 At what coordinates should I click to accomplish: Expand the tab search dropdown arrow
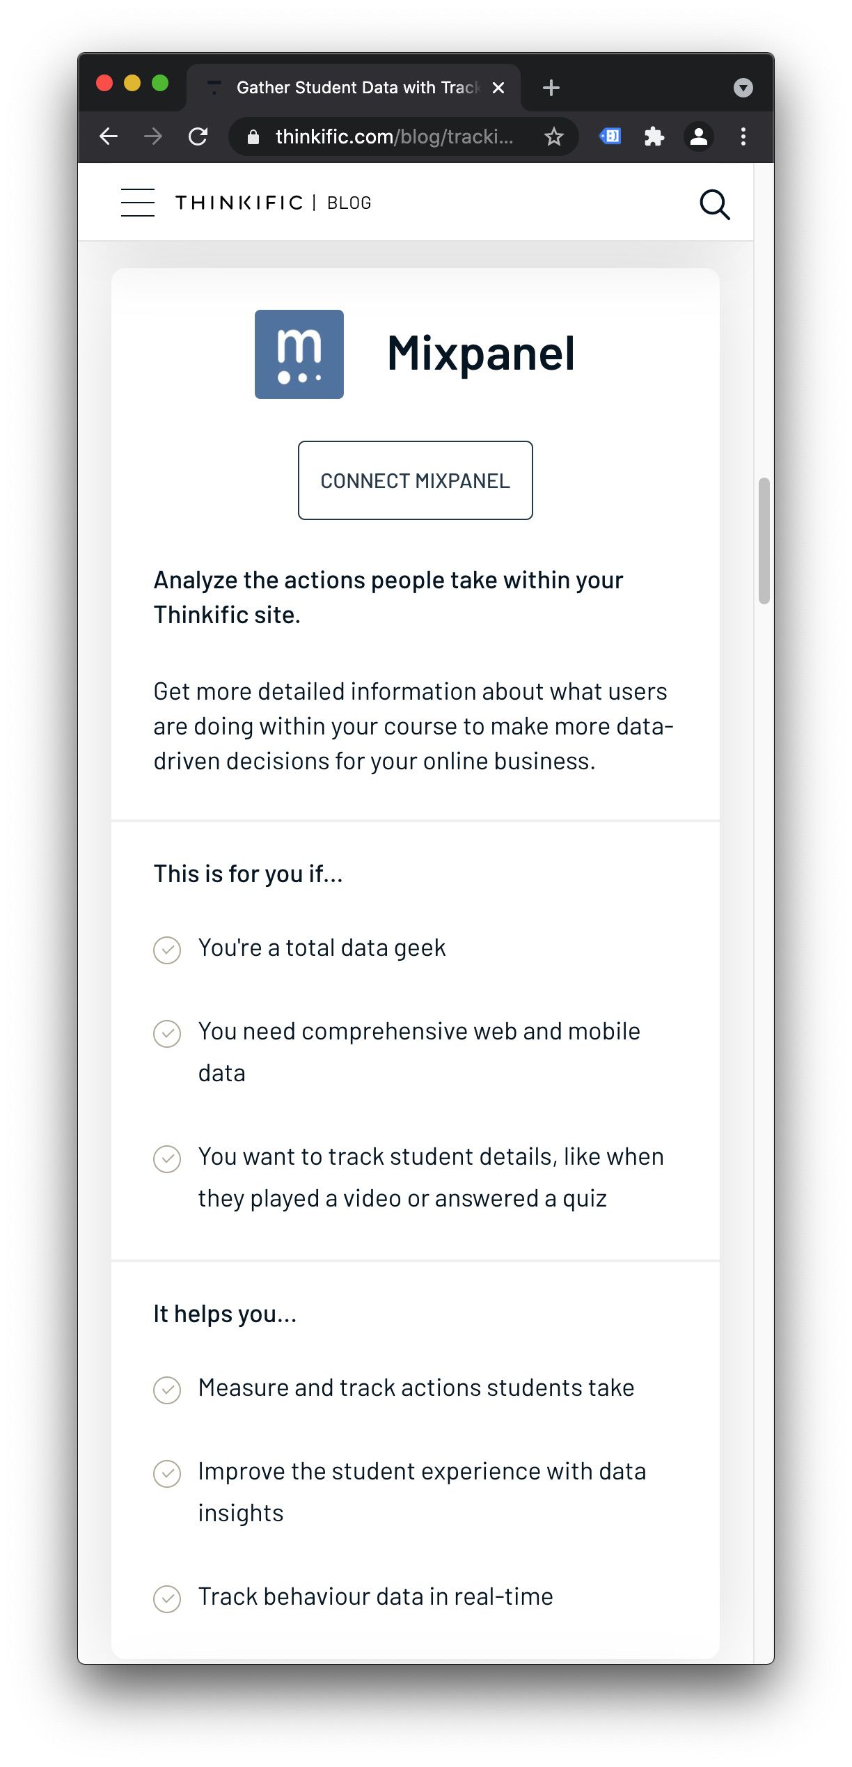click(743, 88)
